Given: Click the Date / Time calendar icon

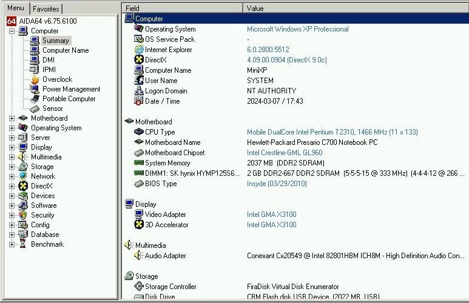Looking at the screenshot, I should tap(138, 101).
